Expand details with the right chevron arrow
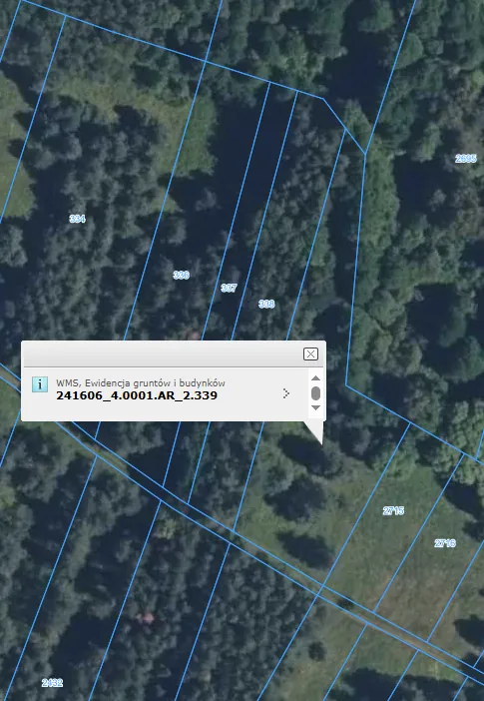This screenshot has width=484, height=701. pyautogui.click(x=286, y=393)
